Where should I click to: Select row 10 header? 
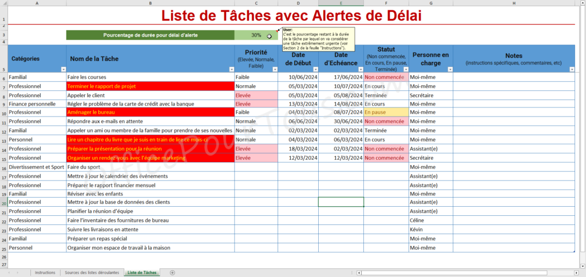(4, 113)
